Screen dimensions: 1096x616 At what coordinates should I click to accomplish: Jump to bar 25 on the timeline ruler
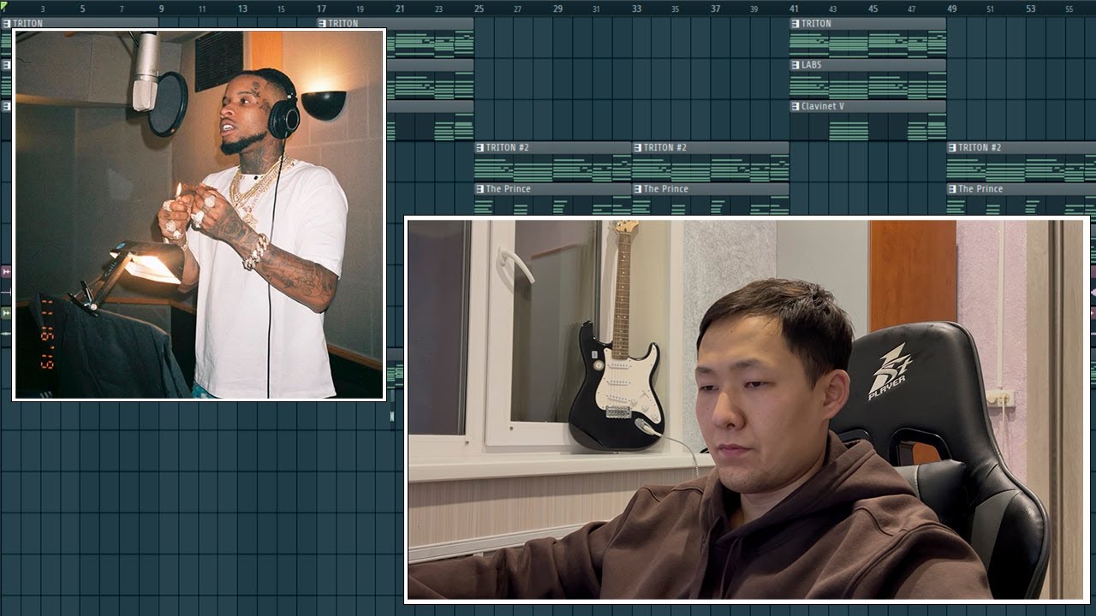coord(479,9)
